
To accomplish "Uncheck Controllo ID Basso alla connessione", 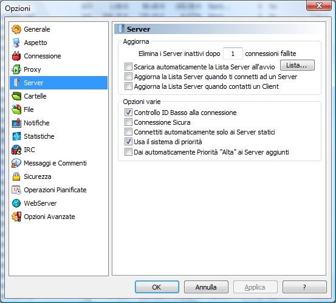I will click(128, 112).
